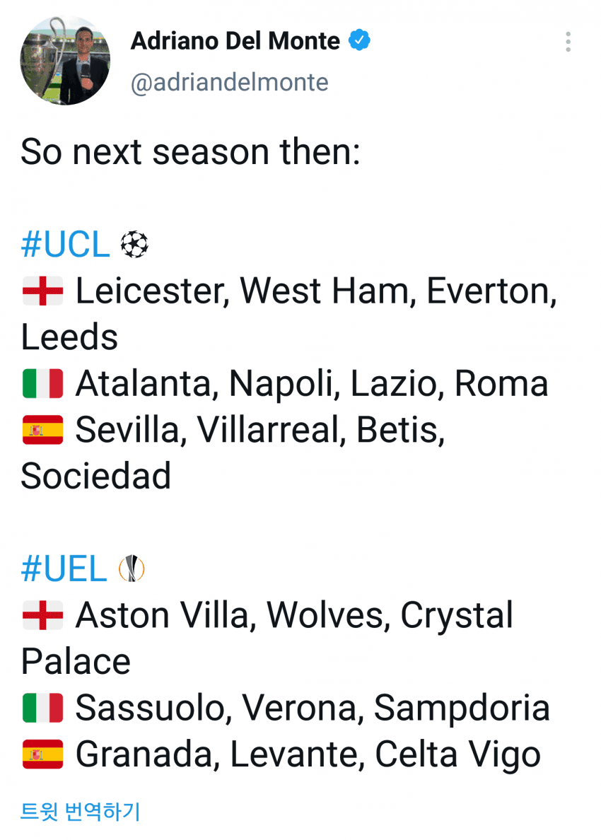The height and width of the screenshot is (840, 601).
Task: Click the Europa League trophy emoji
Action: [x=132, y=569]
